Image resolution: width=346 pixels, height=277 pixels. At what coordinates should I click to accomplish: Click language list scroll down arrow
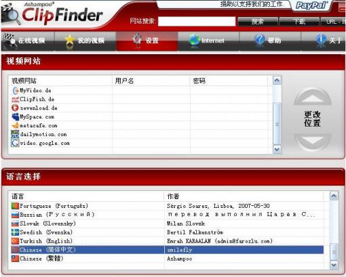click(x=334, y=265)
